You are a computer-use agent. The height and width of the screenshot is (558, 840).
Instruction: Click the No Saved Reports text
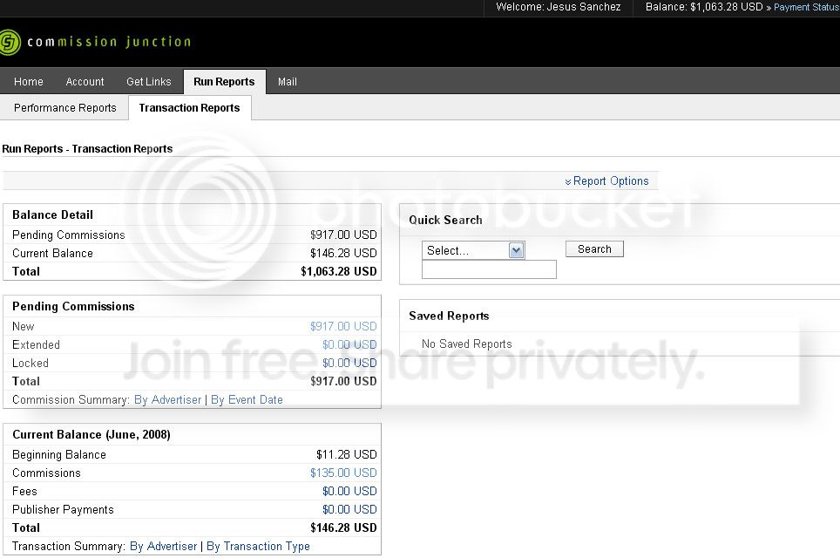[466, 344]
